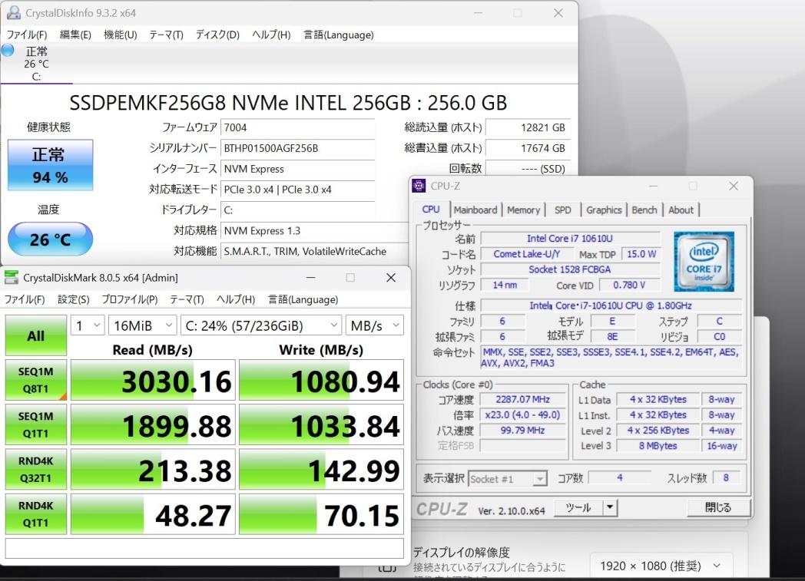Open 設定(S) menu in CrystalDiskMark
This screenshot has height=581, width=805.
coord(74,299)
